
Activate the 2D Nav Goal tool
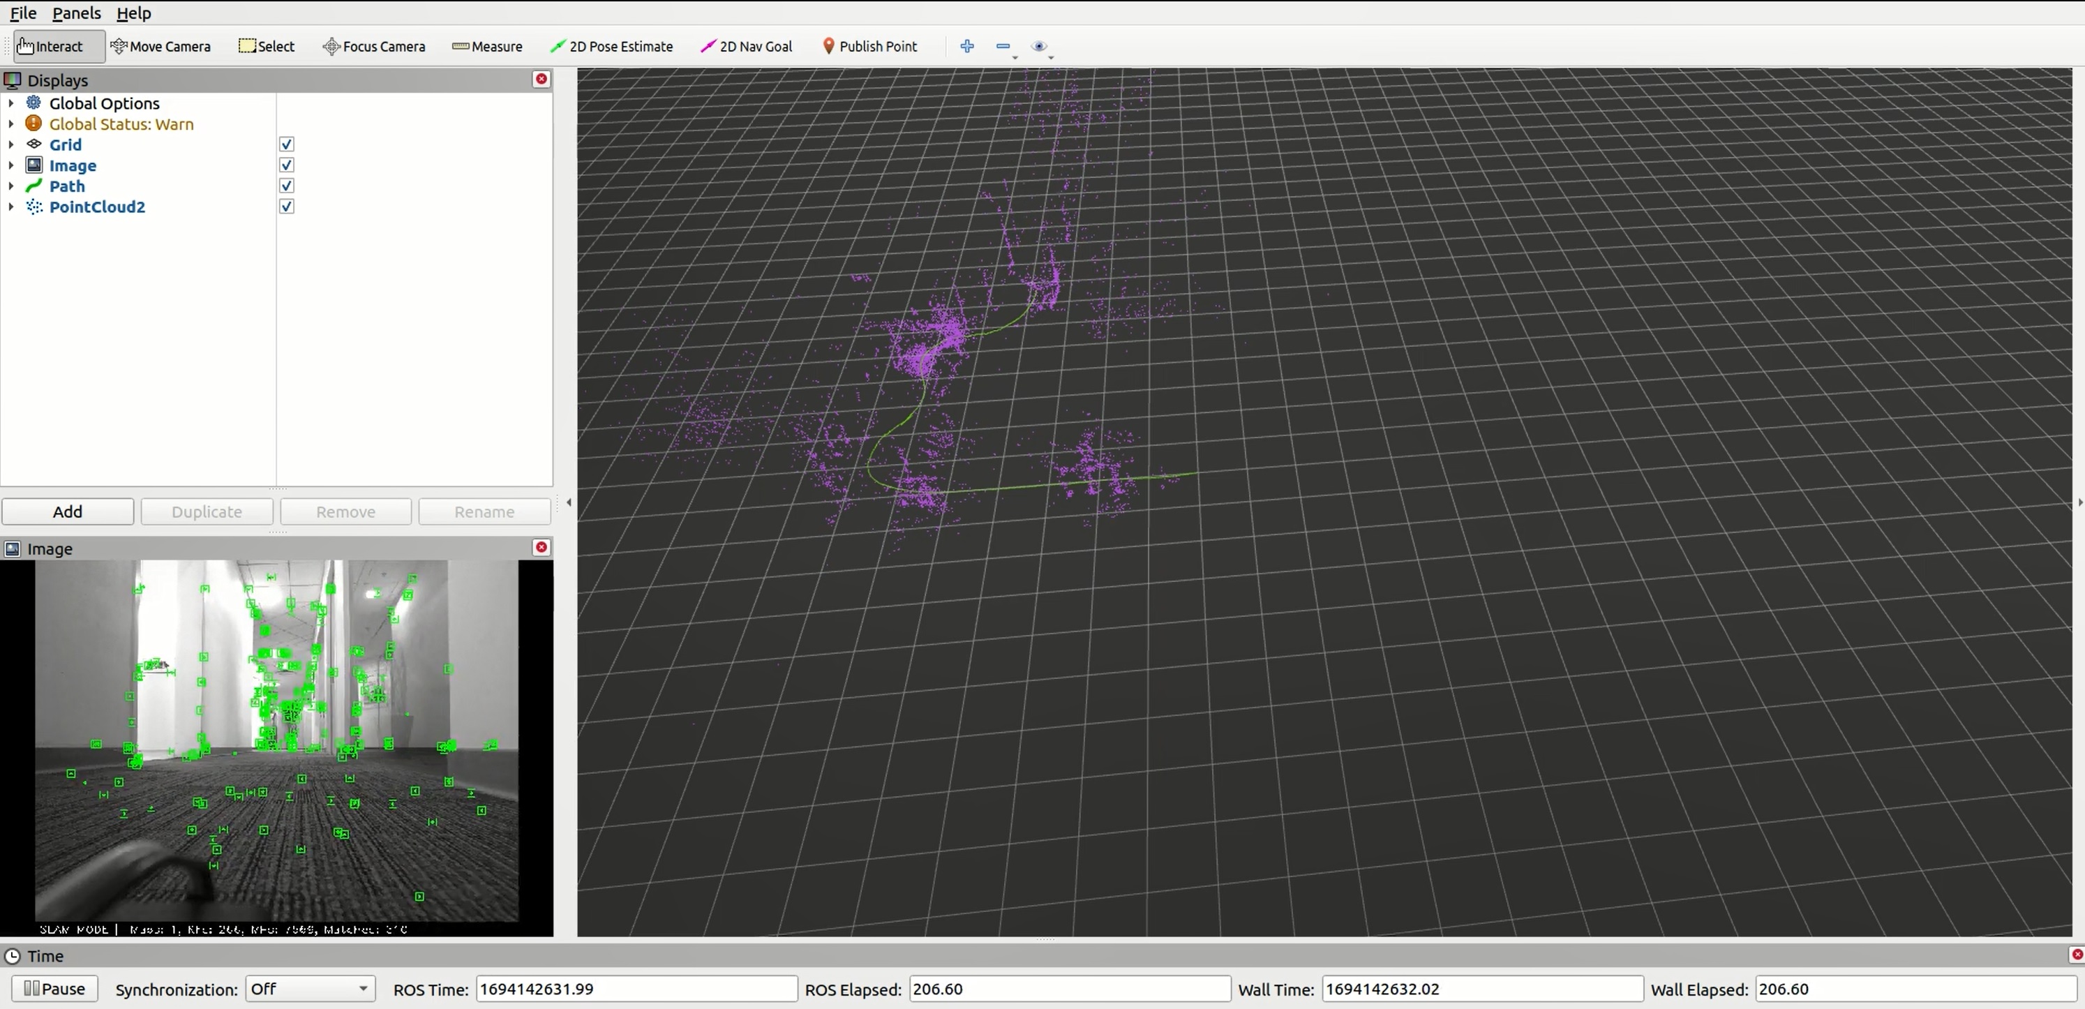[746, 46]
